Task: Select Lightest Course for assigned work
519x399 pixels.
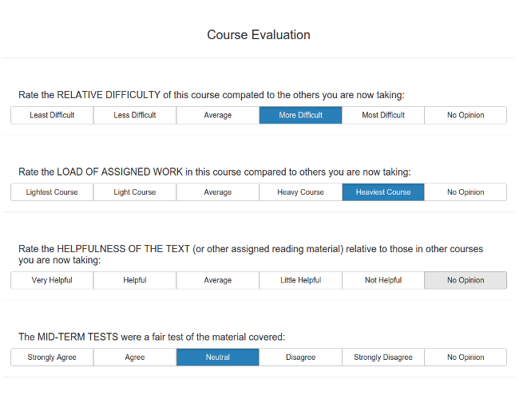Action: click(x=52, y=192)
